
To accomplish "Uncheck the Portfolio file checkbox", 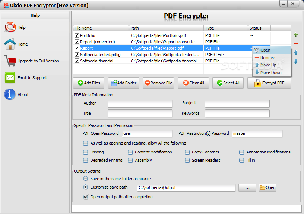I will coord(77,35).
